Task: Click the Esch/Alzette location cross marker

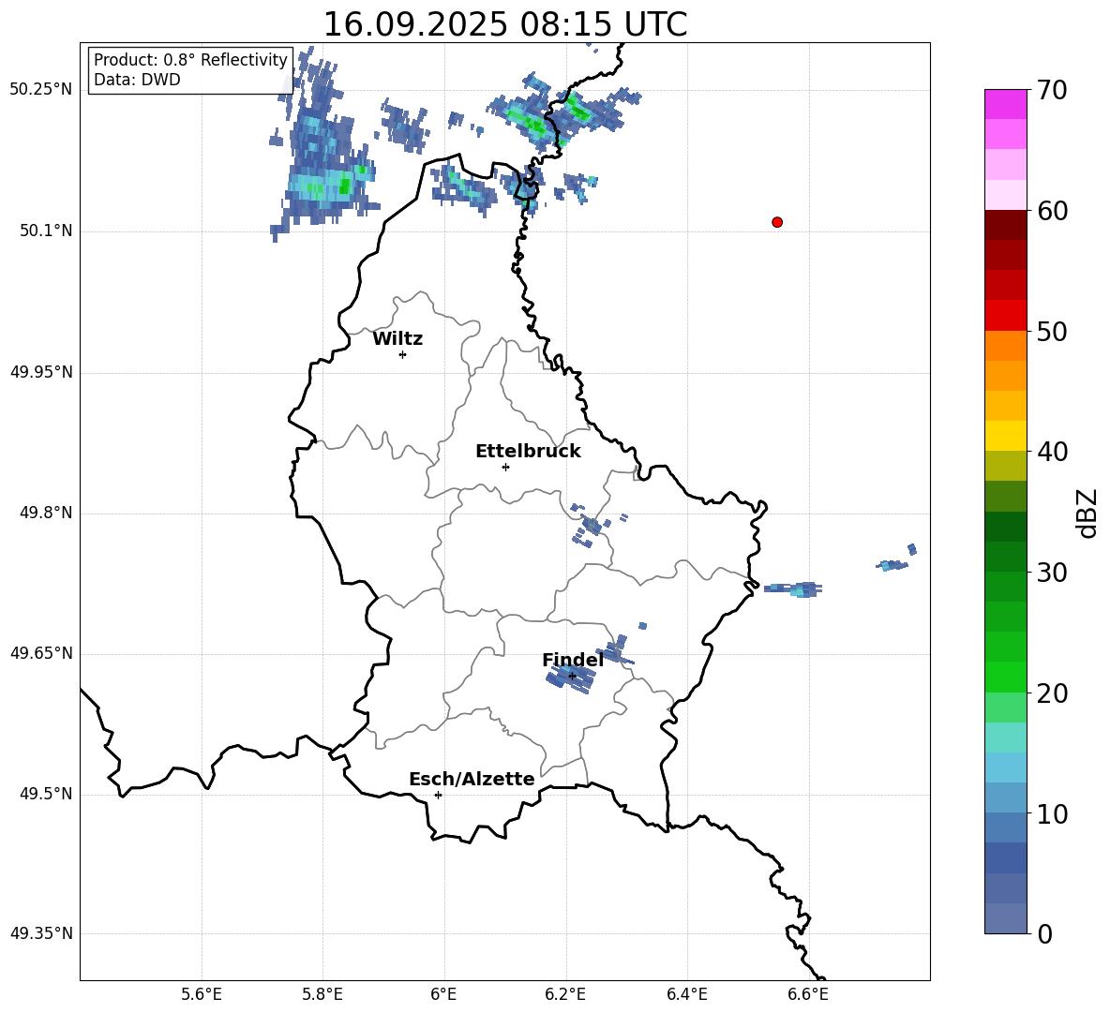Action: click(x=438, y=795)
